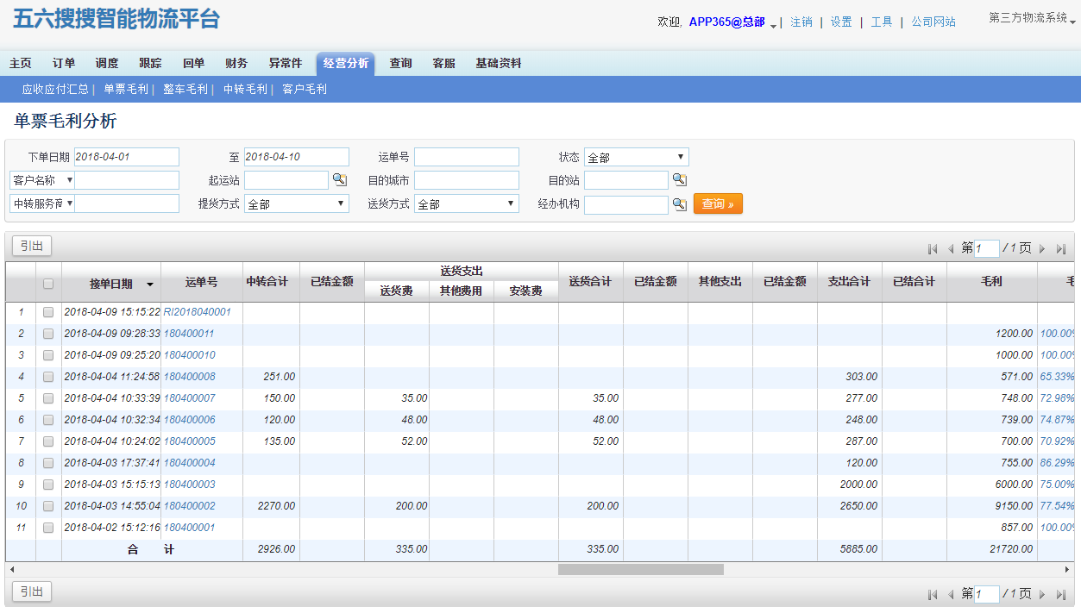Go to next page in bottom pager
This screenshot has height=613, width=1081.
(1042, 594)
